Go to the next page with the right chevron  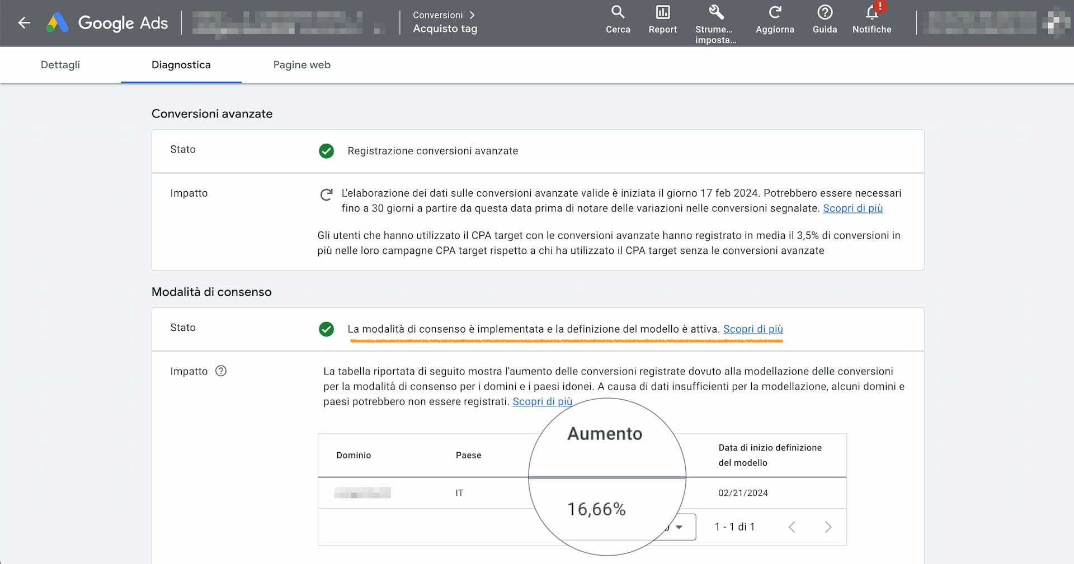click(828, 527)
